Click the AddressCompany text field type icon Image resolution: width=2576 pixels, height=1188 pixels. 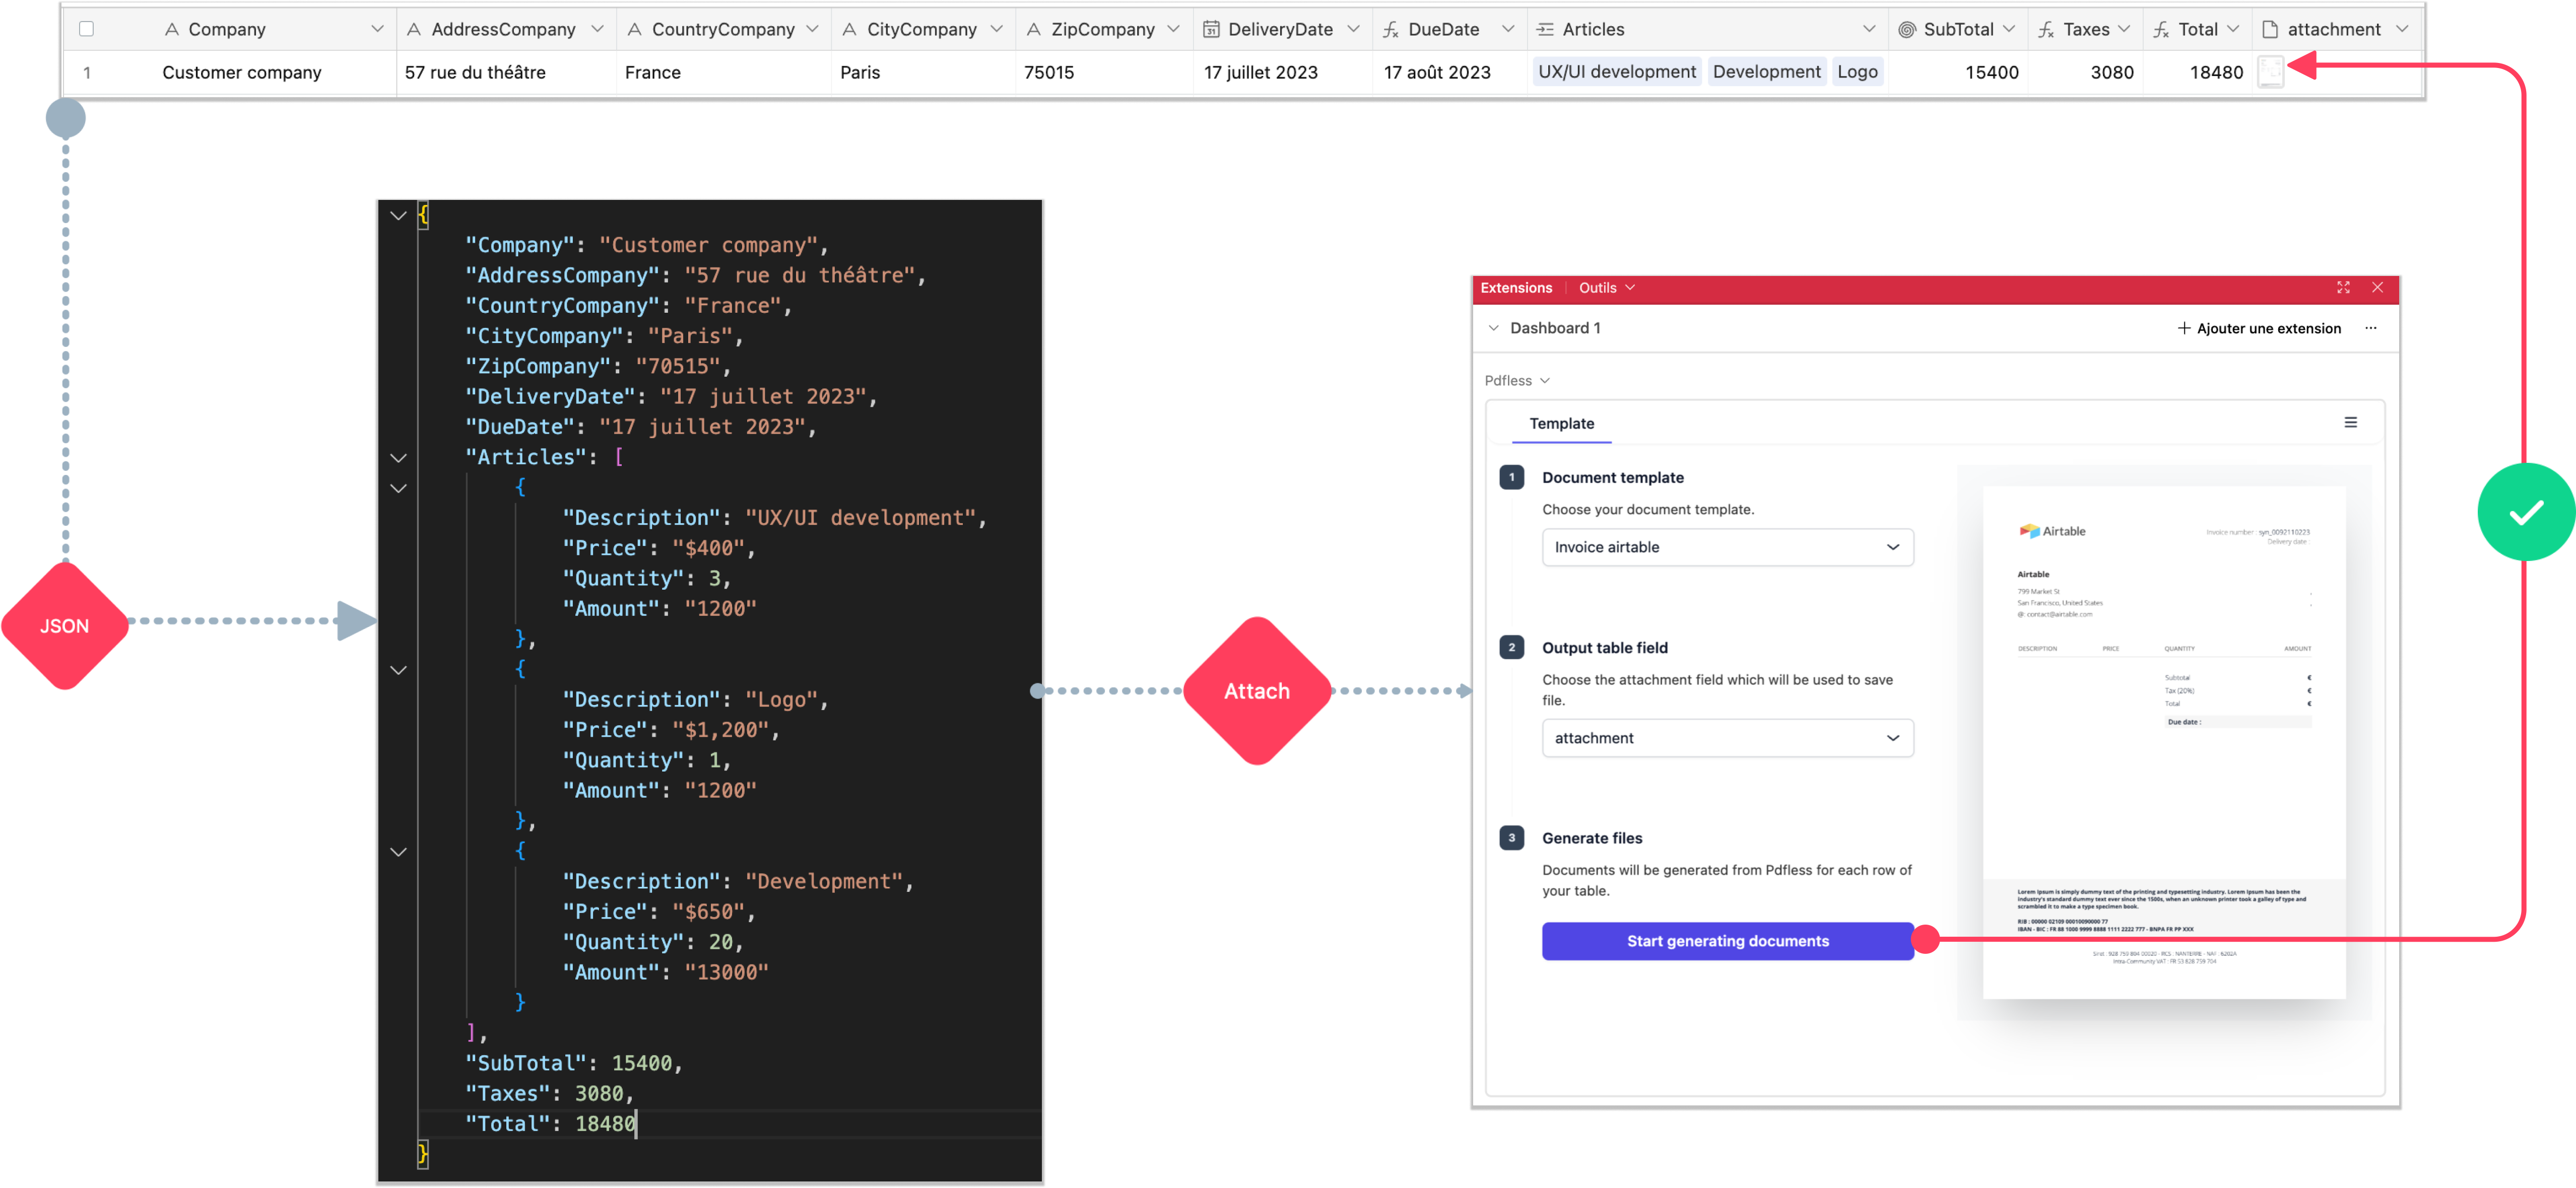(414, 29)
